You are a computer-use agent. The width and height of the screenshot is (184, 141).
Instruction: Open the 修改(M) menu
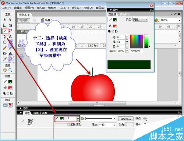tap(52, 8)
